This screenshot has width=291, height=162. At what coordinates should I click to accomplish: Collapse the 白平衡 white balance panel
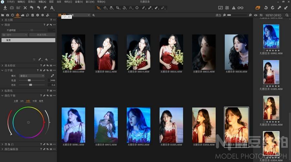(x=2, y=70)
